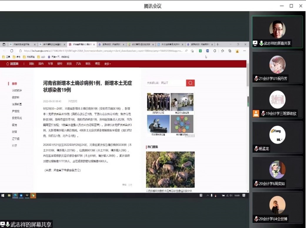
Task: Click the green extension icon in browser toolbar
Action: [200, 51]
